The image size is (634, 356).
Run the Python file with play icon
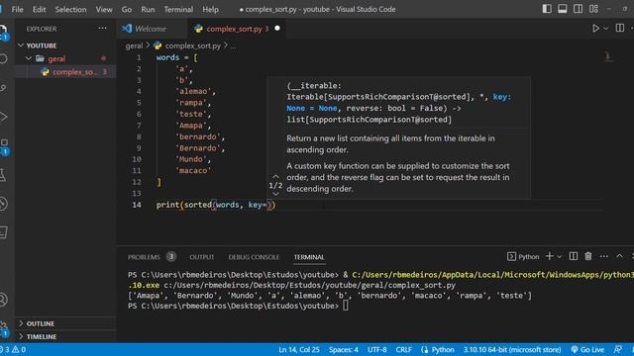click(x=595, y=29)
